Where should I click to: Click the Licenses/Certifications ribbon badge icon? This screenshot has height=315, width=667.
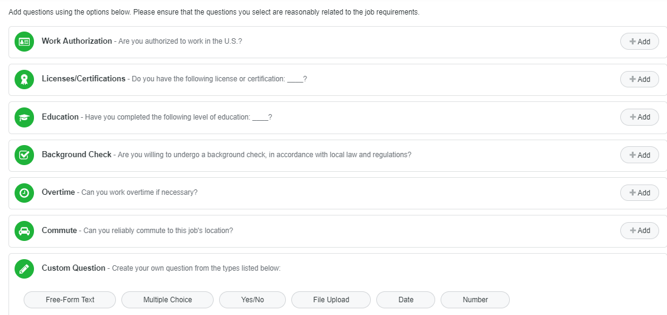pyautogui.click(x=24, y=80)
